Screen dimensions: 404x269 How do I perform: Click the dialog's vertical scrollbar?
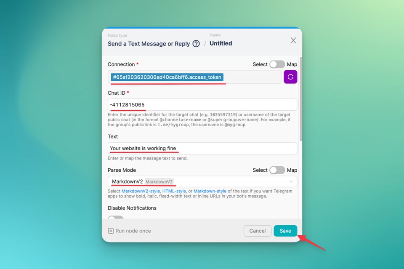click(300, 99)
